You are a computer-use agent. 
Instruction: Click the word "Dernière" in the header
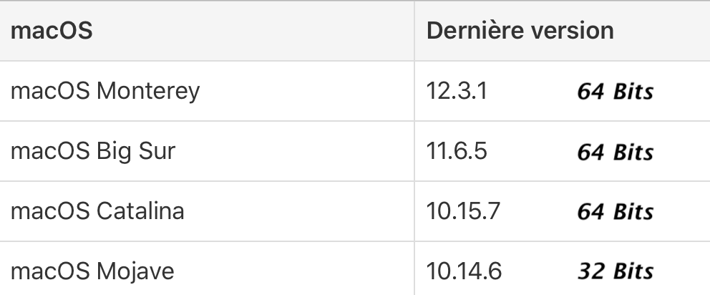coord(475,32)
